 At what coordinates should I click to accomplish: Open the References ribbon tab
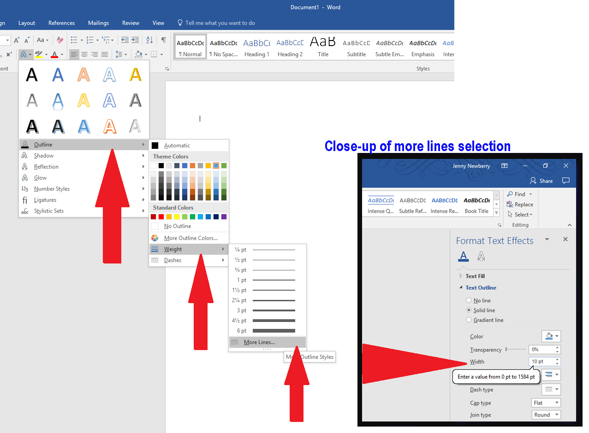[x=61, y=23]
